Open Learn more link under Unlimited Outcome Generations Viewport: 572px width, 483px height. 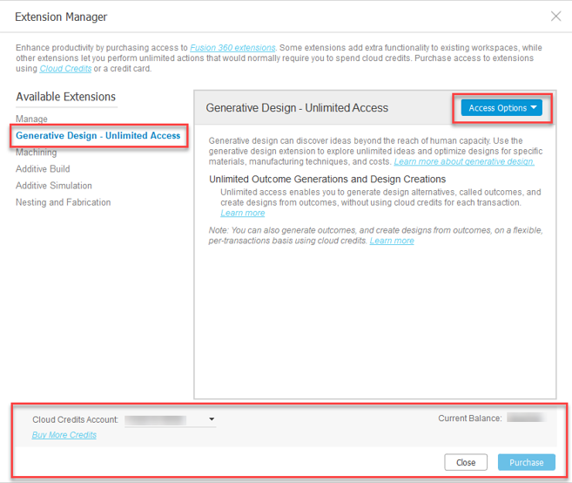coord(243,213)
